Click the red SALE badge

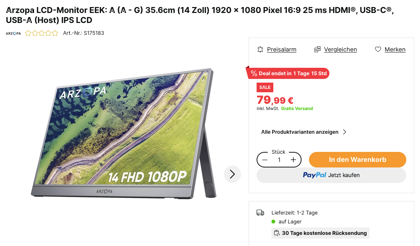point(265,87)
